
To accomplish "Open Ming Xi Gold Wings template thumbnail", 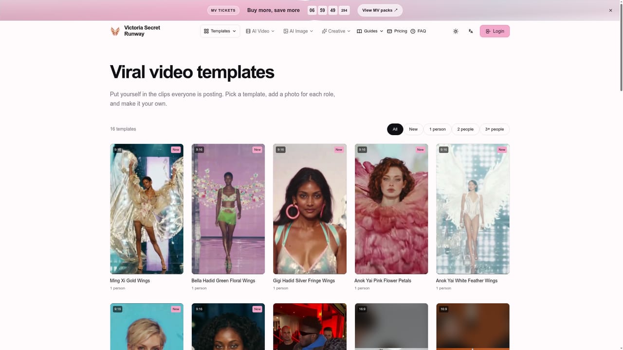I will pyautogui.click(x=147, y=209).
